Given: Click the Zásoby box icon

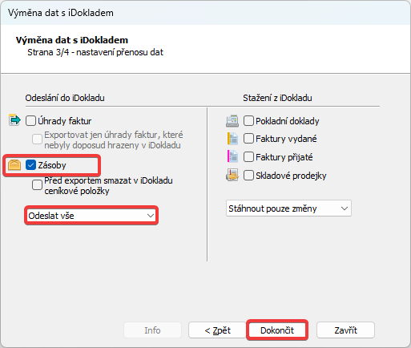Looking at the screenshot, I should pyautogui.click(x=14, y=164).
